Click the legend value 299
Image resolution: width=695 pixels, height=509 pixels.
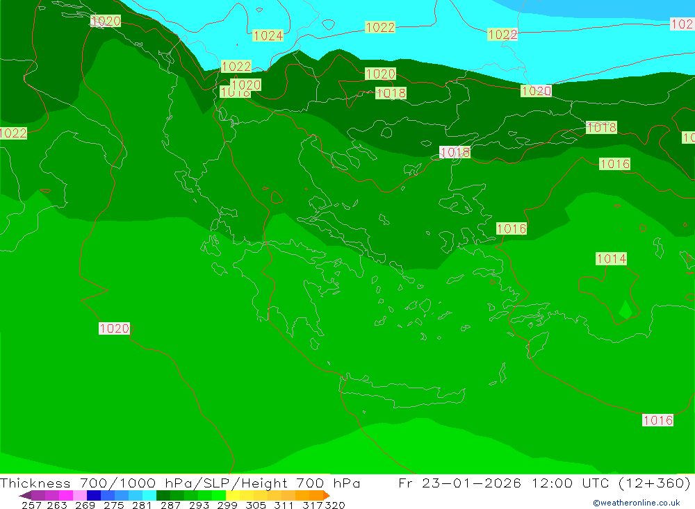(227, 505)
